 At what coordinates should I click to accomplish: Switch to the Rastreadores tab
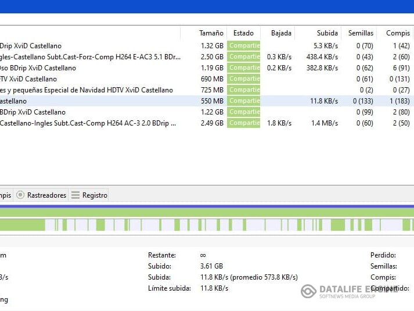coord(46,195)
